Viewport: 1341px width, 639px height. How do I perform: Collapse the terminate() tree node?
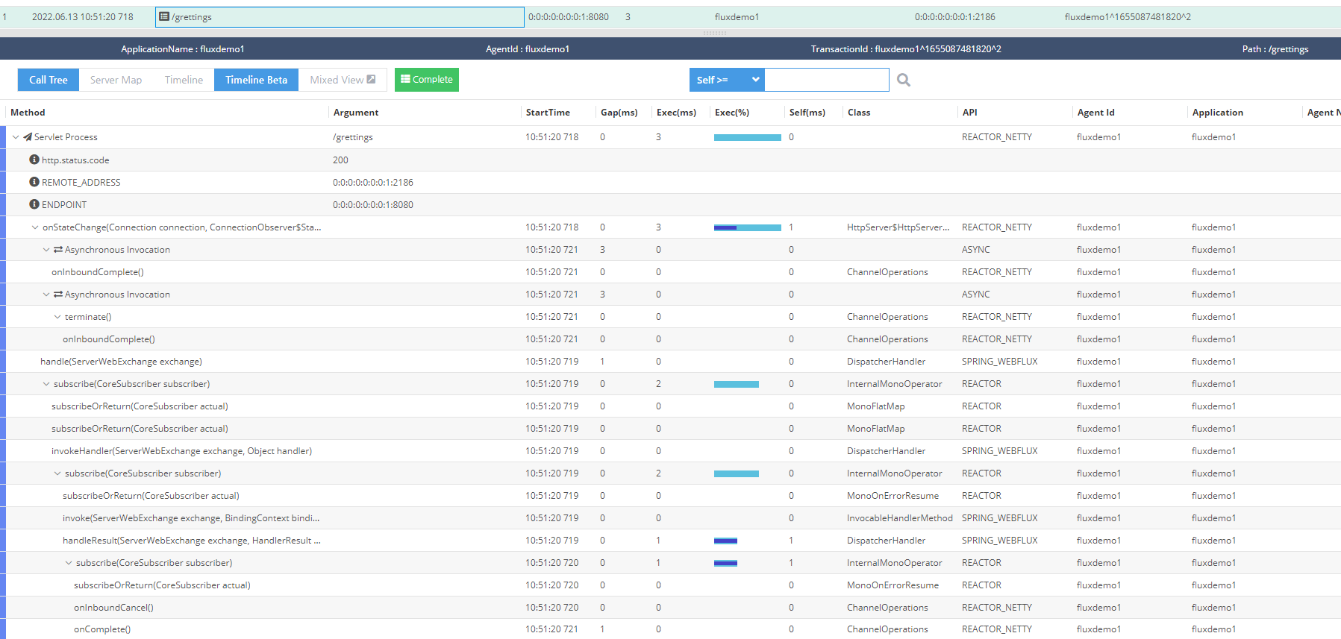[x=57, y=317]
